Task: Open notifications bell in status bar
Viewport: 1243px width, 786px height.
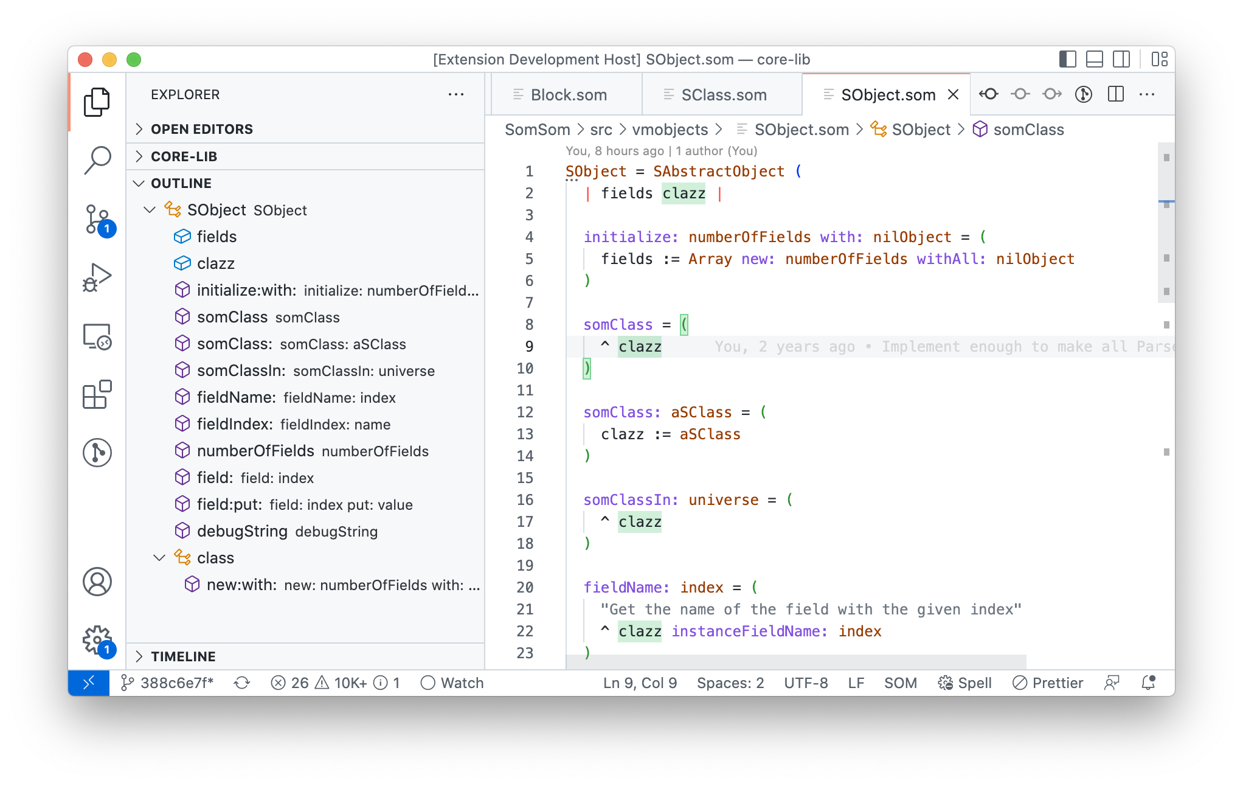Action: pos(1148,683)
